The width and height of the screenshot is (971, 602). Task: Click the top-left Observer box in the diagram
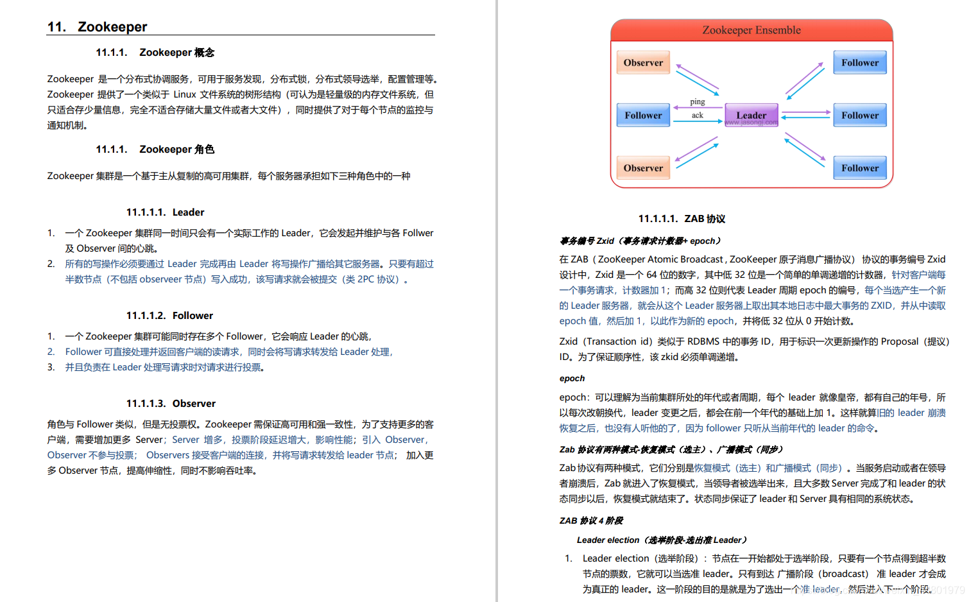tap(642, 62)
